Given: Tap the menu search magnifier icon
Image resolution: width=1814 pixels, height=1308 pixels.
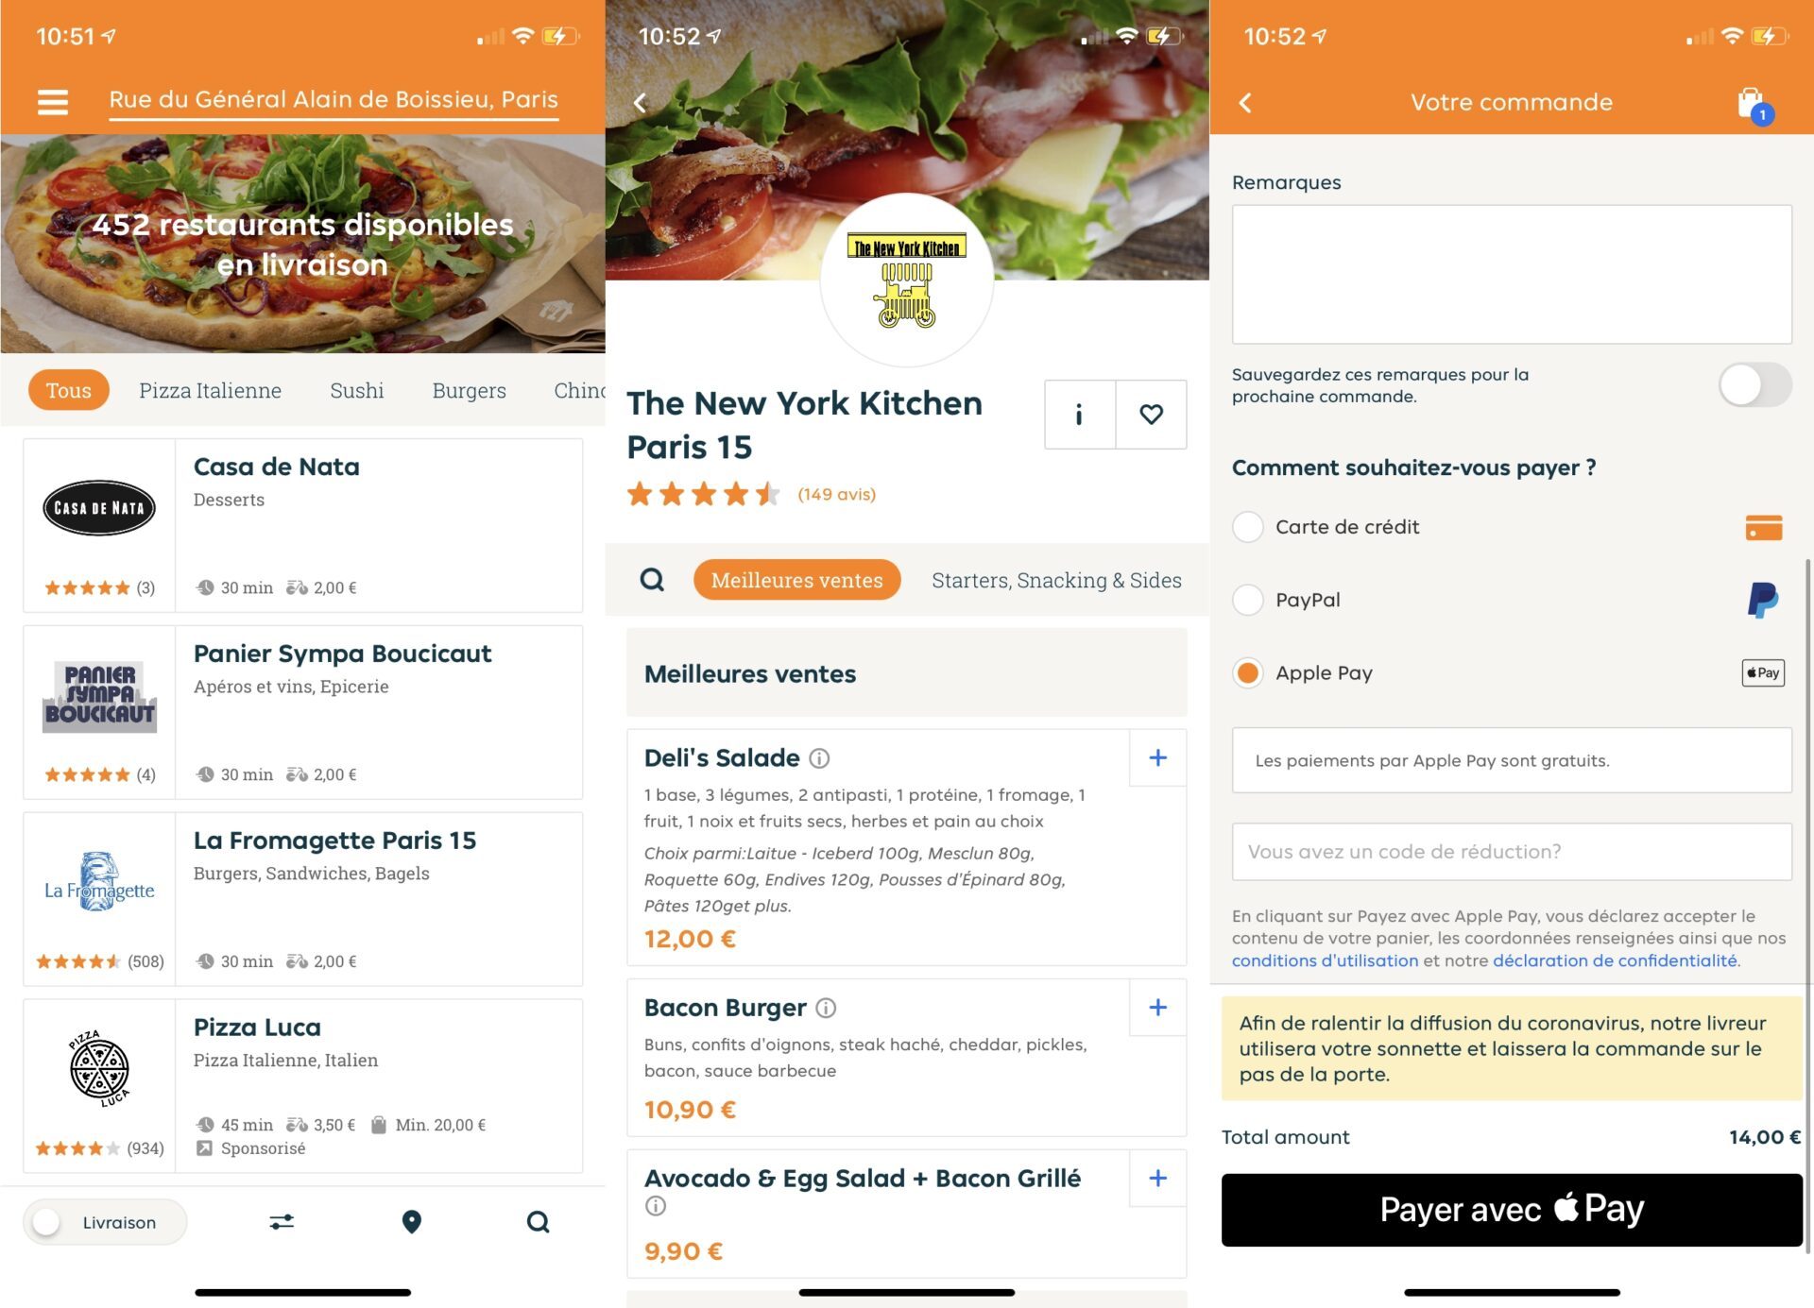Looking at the screenshot, I should [652, 580].
